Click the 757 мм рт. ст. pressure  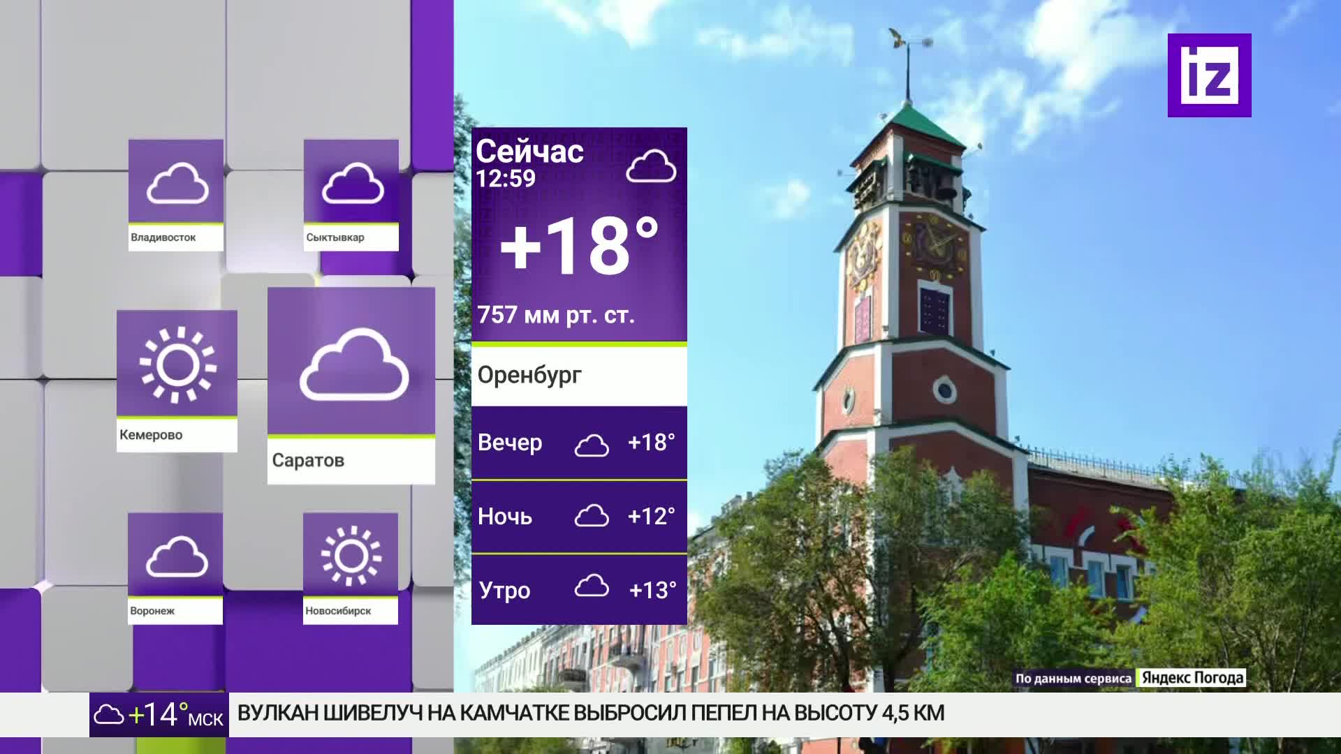click(x=556, y=315)
